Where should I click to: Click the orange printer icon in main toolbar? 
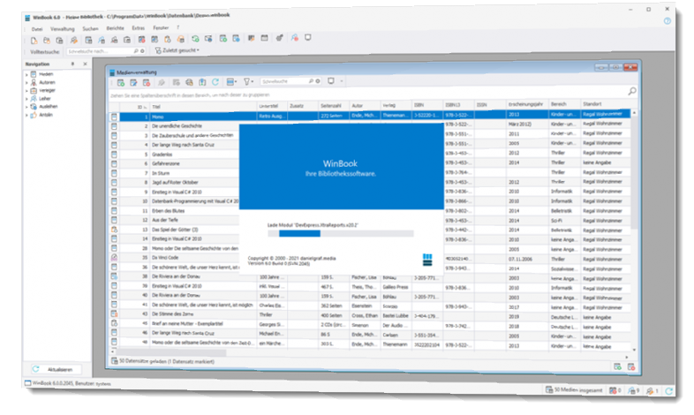click(181, 40)
